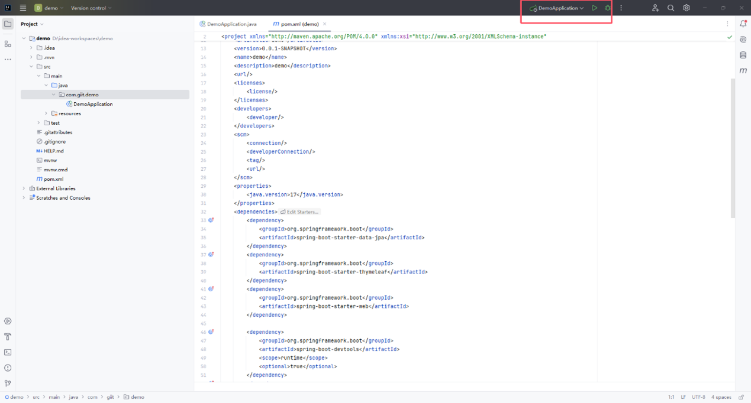Click 'src' in breadcrumb bar
The height and width of the screenshot is (403, 751).
(36, 397)
